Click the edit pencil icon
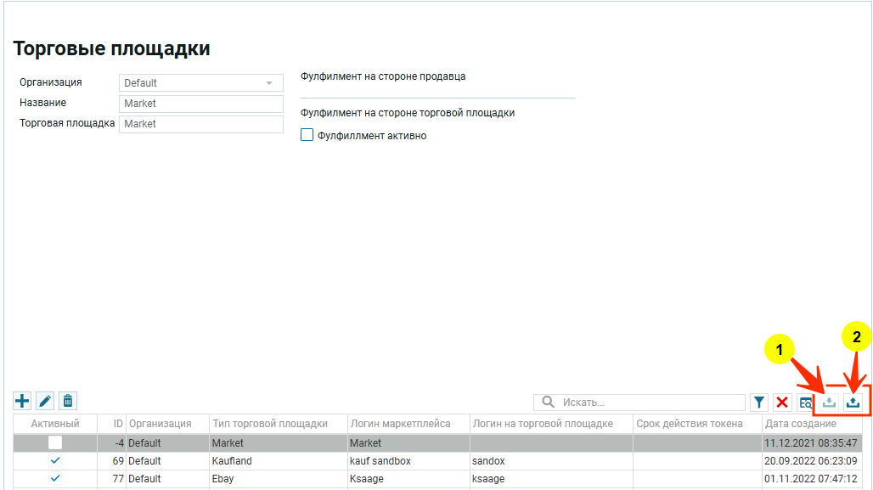 coord(45,401)
